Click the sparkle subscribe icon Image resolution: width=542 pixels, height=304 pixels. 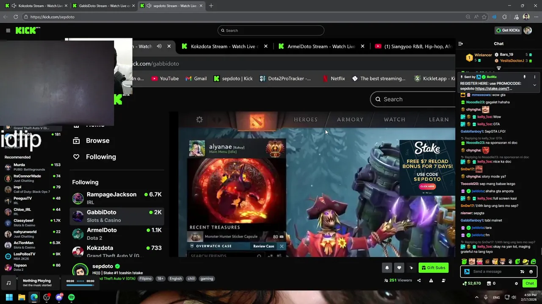point(411,268)
